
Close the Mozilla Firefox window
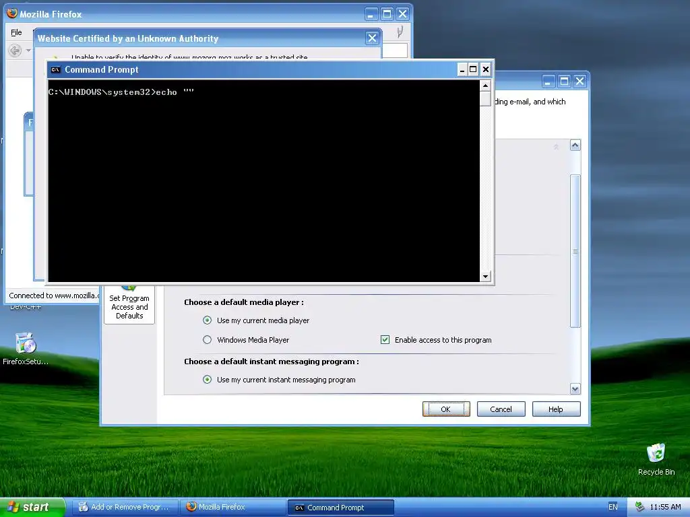403,14
